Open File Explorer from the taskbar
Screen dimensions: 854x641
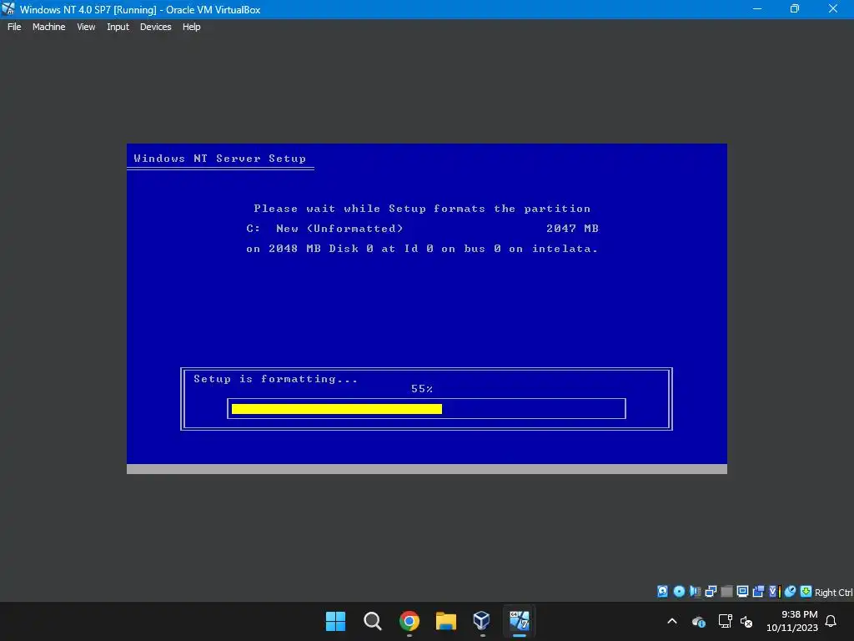pyautogui.click(x=446, y=621)
